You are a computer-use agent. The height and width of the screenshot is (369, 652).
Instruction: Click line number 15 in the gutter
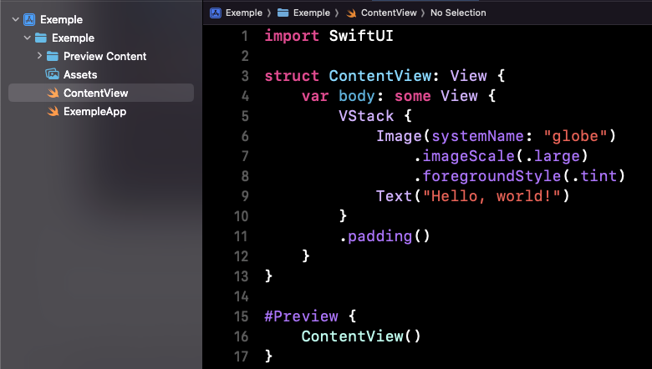241,316
